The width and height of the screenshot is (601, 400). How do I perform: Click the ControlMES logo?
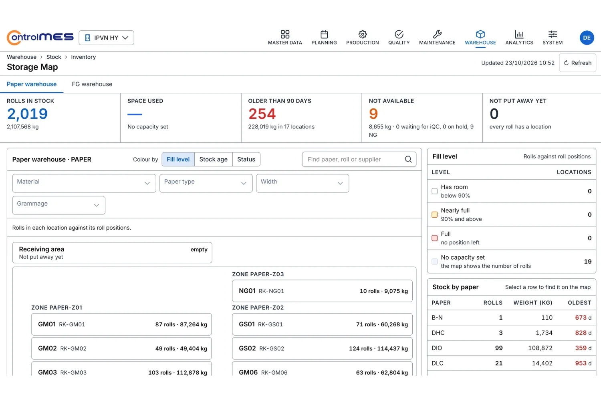[x=40, y=38]
